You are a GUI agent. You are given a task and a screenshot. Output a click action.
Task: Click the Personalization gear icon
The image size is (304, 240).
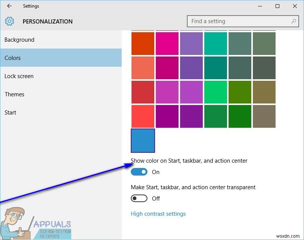9,21
